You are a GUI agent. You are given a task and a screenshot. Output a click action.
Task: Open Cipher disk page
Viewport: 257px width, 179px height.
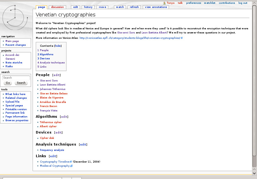click(x=47, y=138)
